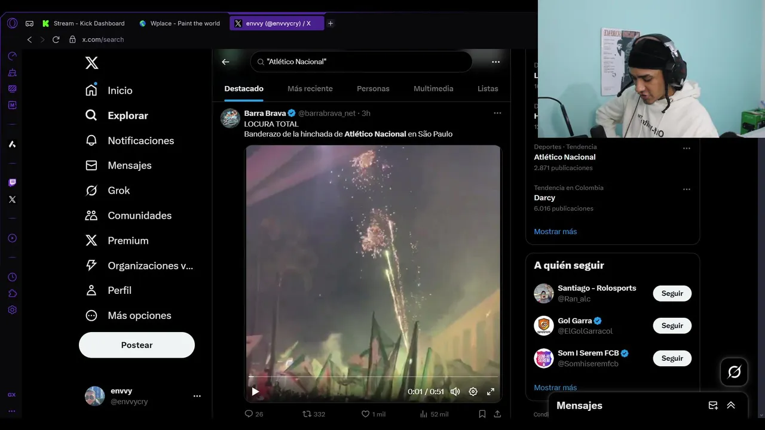Open Darcy trend options menu

[687, 189]
